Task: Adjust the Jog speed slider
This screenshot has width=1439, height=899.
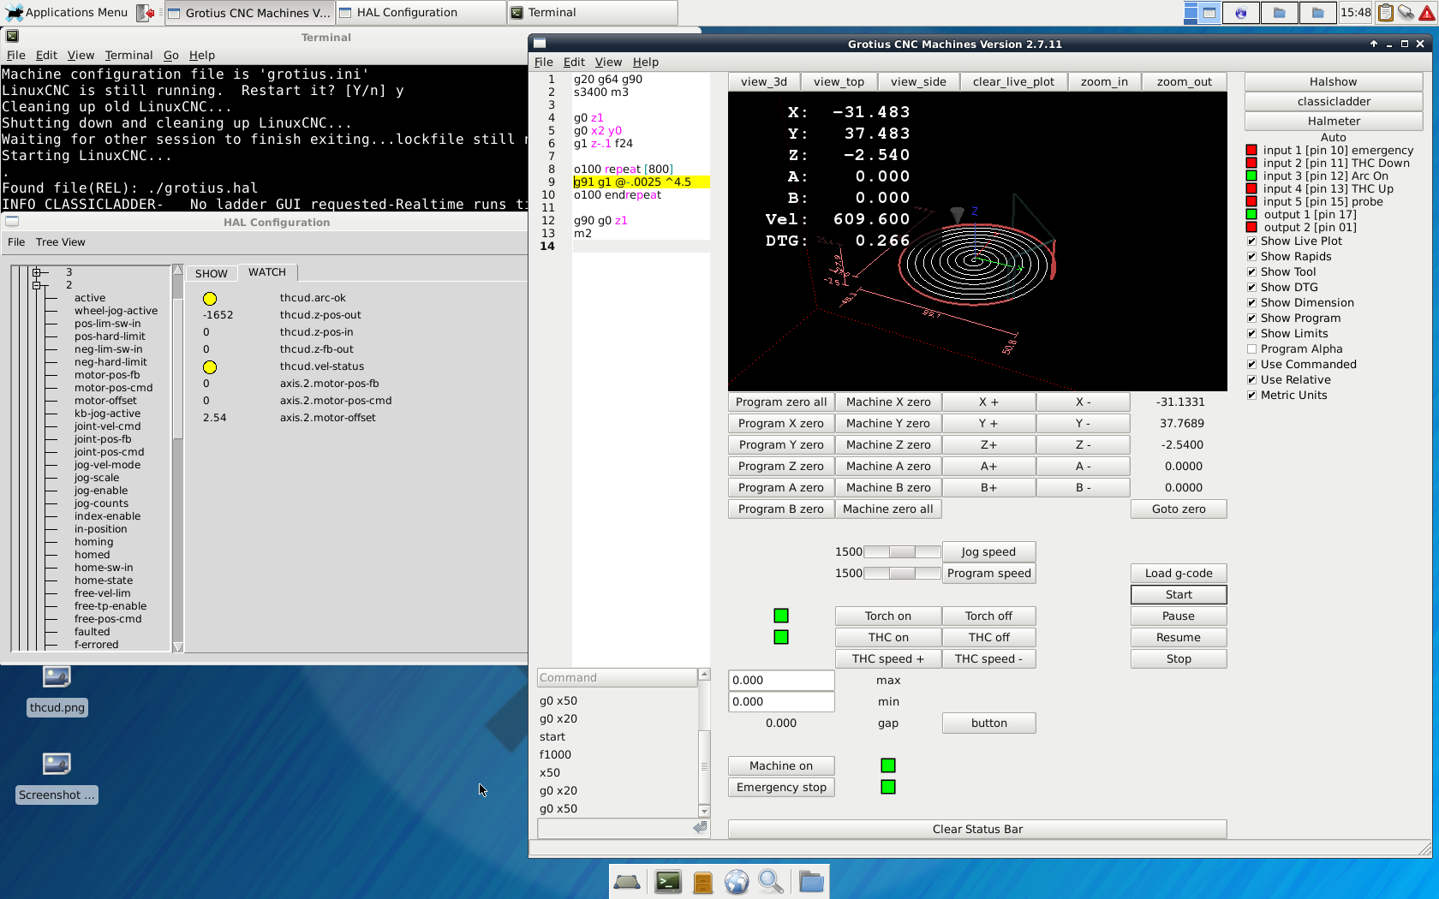Action: [902, 552]
